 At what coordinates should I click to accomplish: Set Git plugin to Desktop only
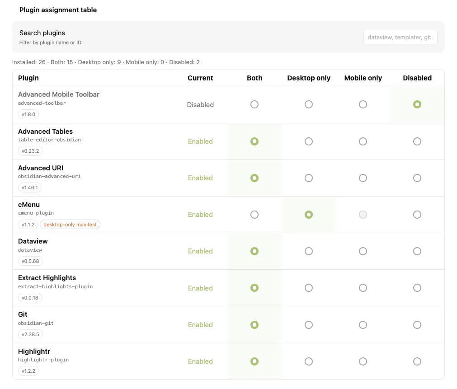(x=309, y=325)
